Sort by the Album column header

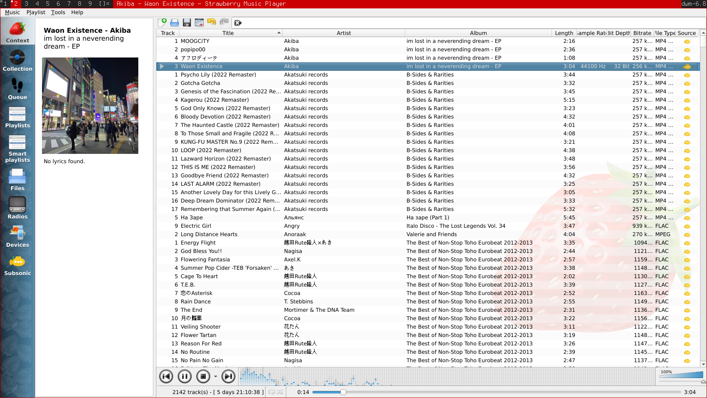coord(479,33)
